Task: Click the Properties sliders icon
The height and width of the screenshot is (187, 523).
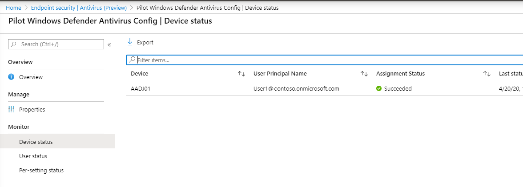Action: (x=12, y=109)
